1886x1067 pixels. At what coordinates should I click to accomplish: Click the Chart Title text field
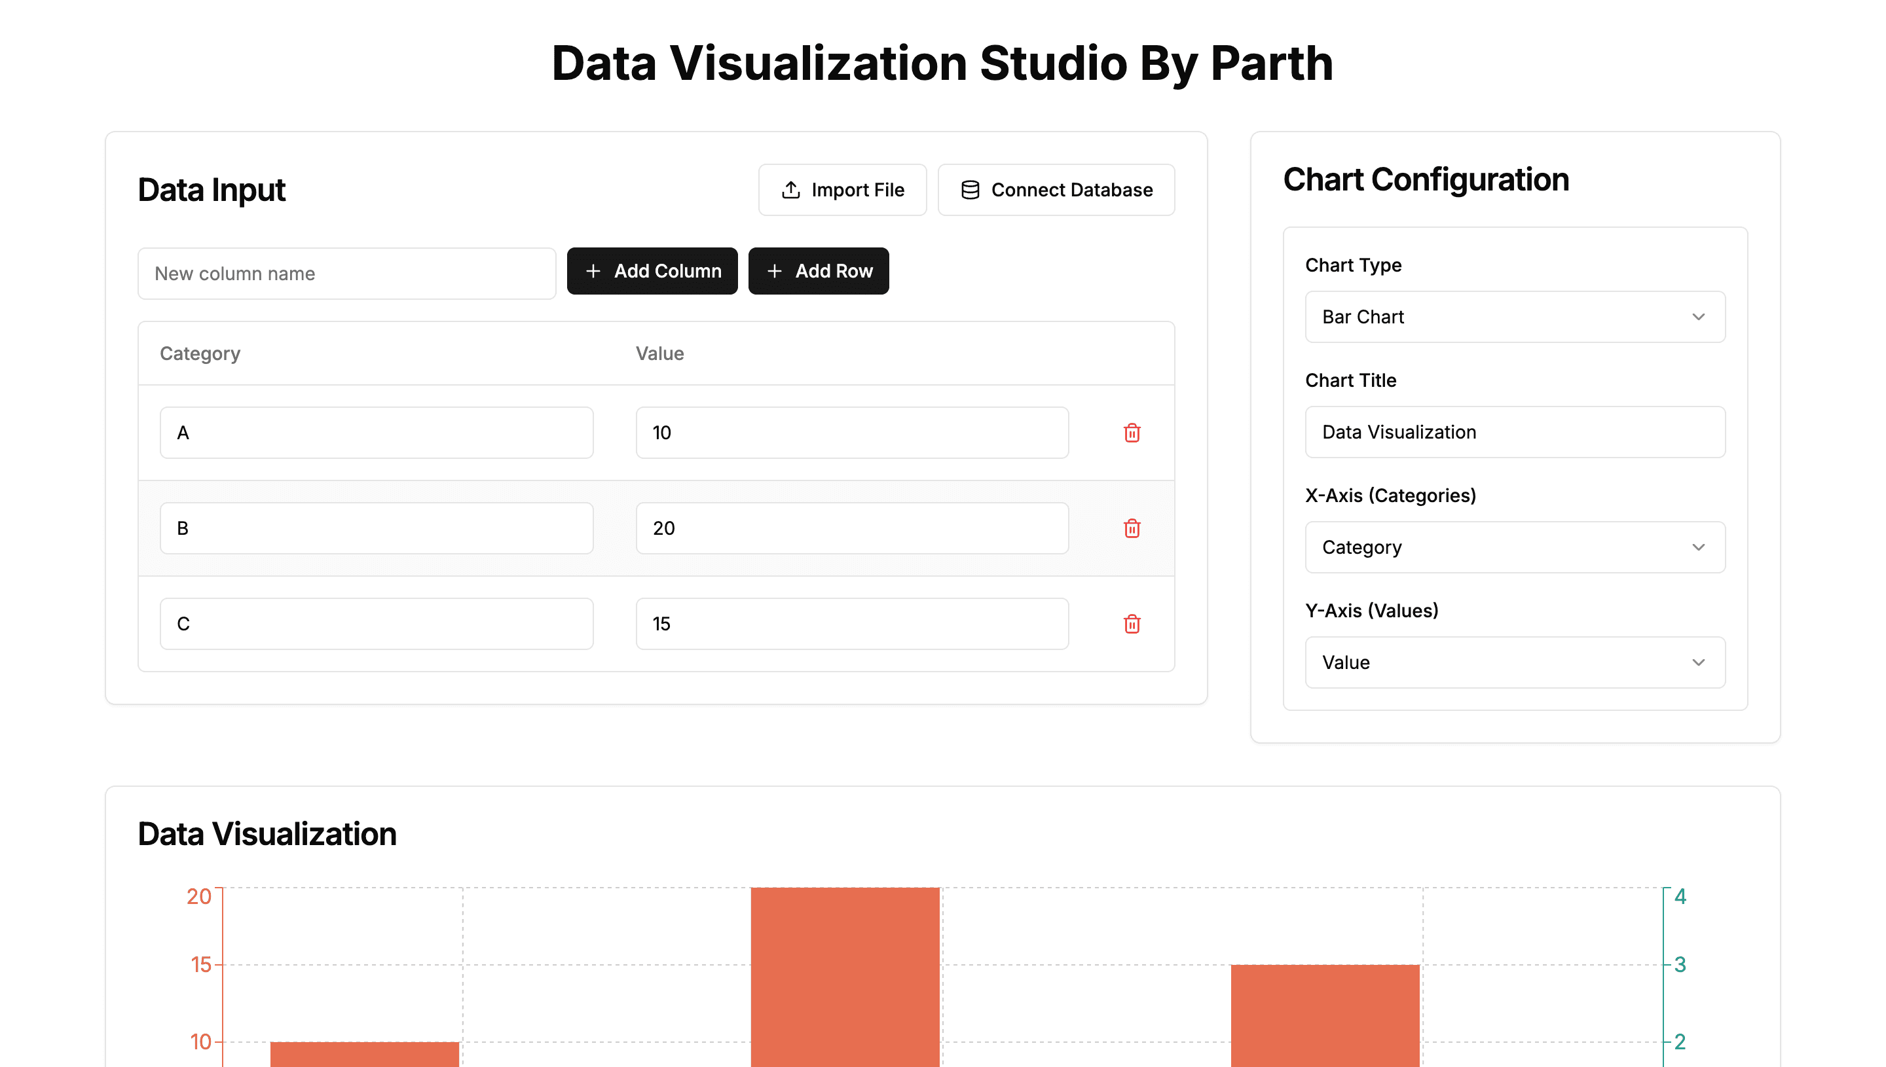click(x=1515, y=431)
